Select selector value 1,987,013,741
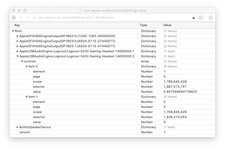The image size is (225, 149). coord(175,87)
